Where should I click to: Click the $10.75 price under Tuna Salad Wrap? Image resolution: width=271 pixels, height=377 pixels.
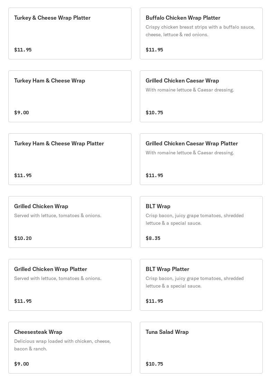154,364
